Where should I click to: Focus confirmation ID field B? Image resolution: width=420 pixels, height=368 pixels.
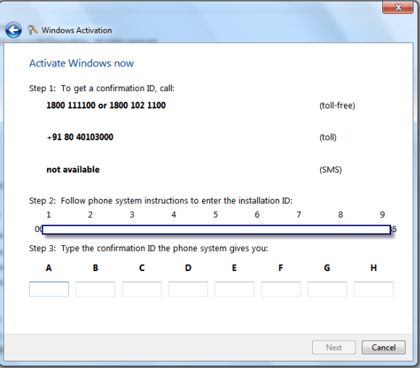(95, 289)
